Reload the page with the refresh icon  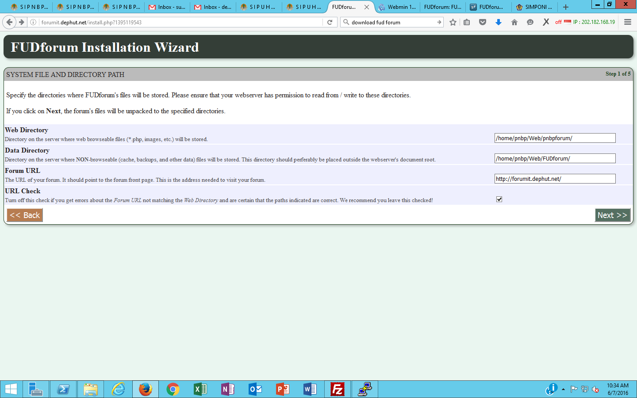330,22
